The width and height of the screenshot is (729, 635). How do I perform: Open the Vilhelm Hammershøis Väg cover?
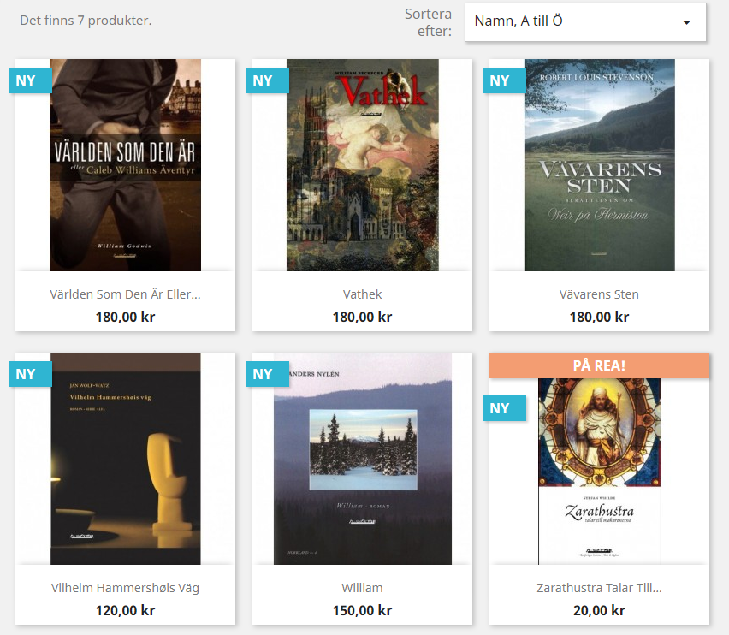click(126, 459)
